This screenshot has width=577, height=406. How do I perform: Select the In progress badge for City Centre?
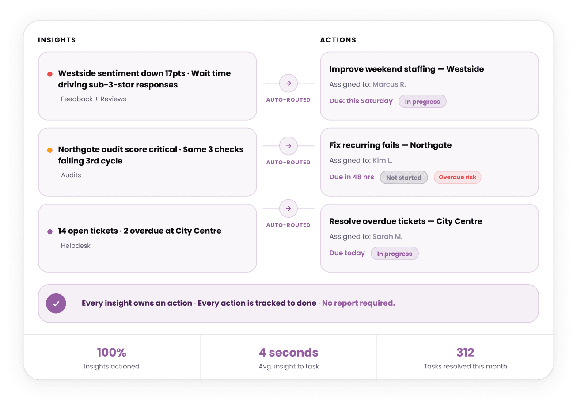click(395, 254)
